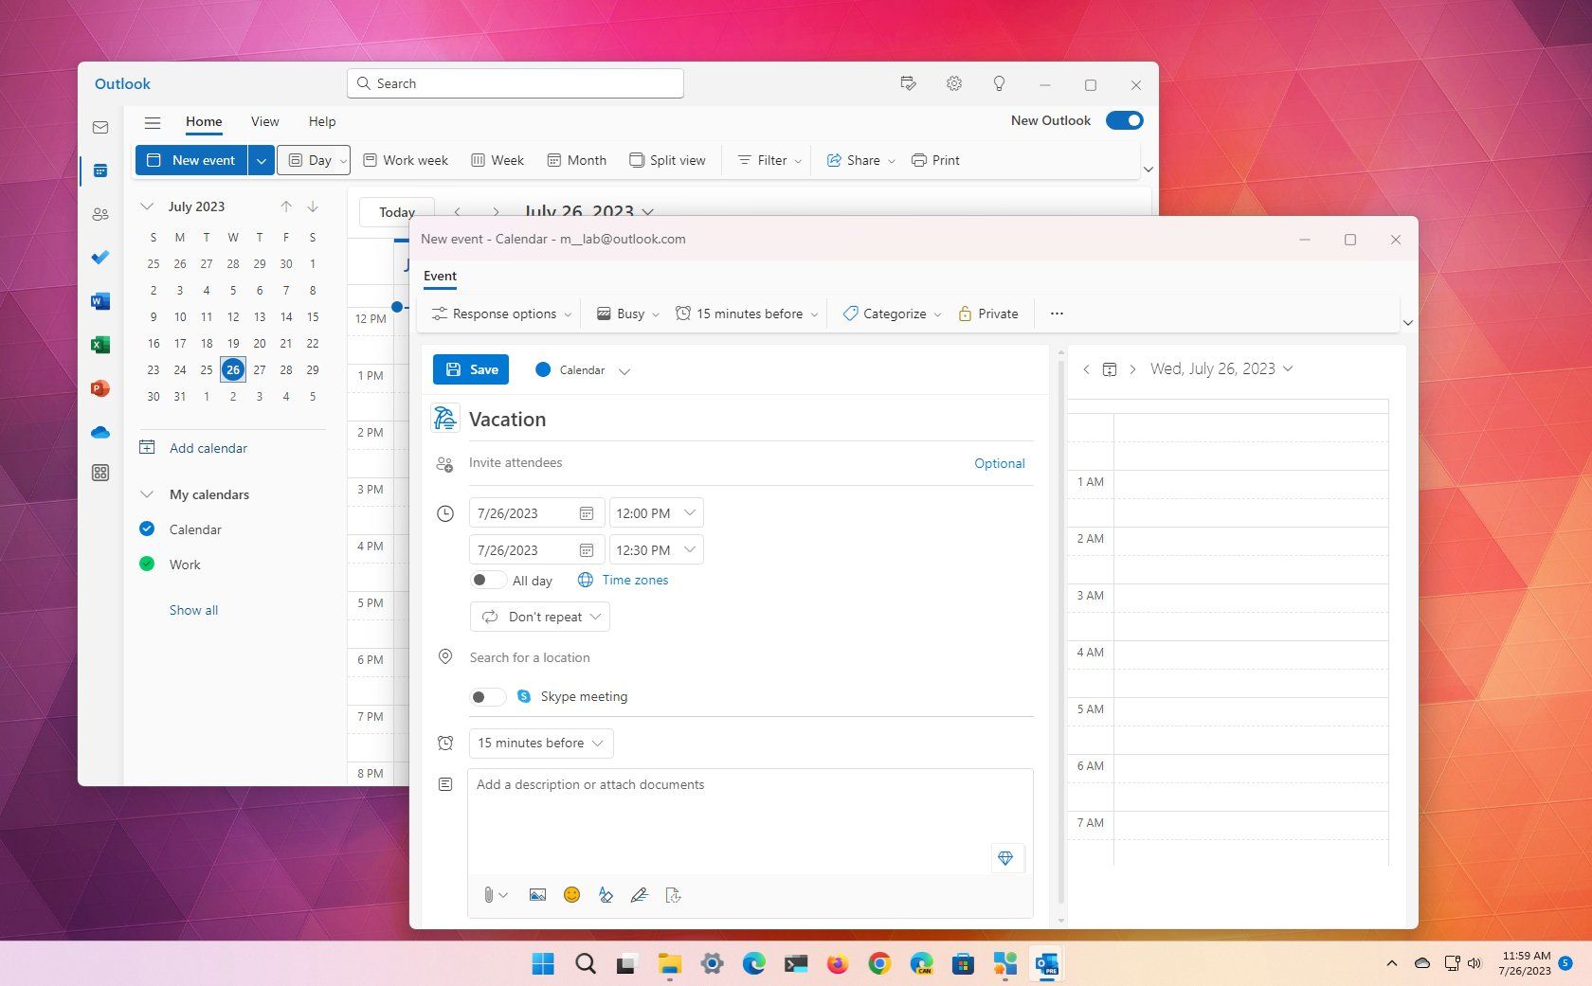Switch to the View tab
This screenshot has width=1592, height=986.
click(264, 121)
